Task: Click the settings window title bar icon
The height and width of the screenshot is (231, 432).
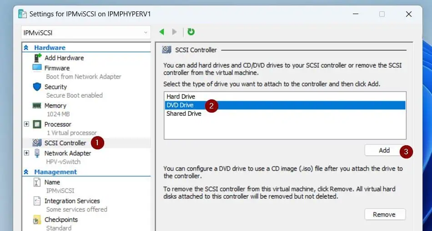Action: click(x=22, y=14)
